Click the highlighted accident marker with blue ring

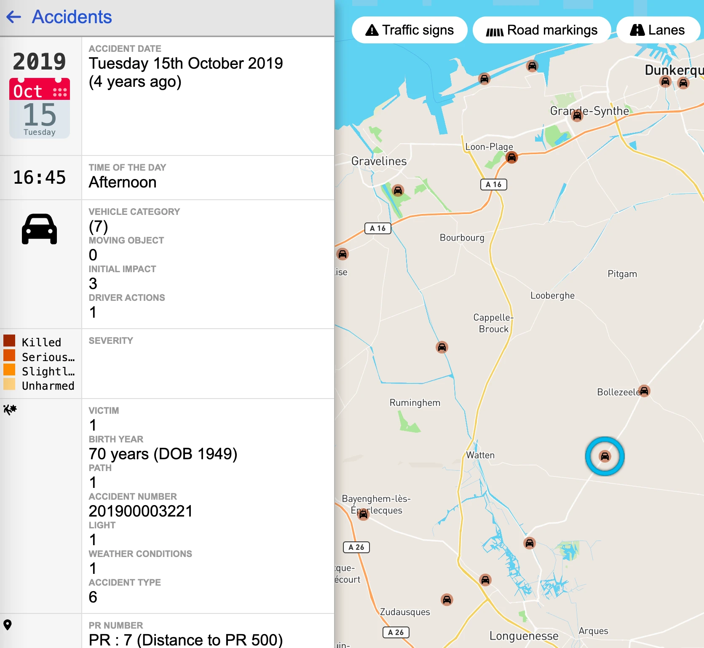[x=605, y=456]
